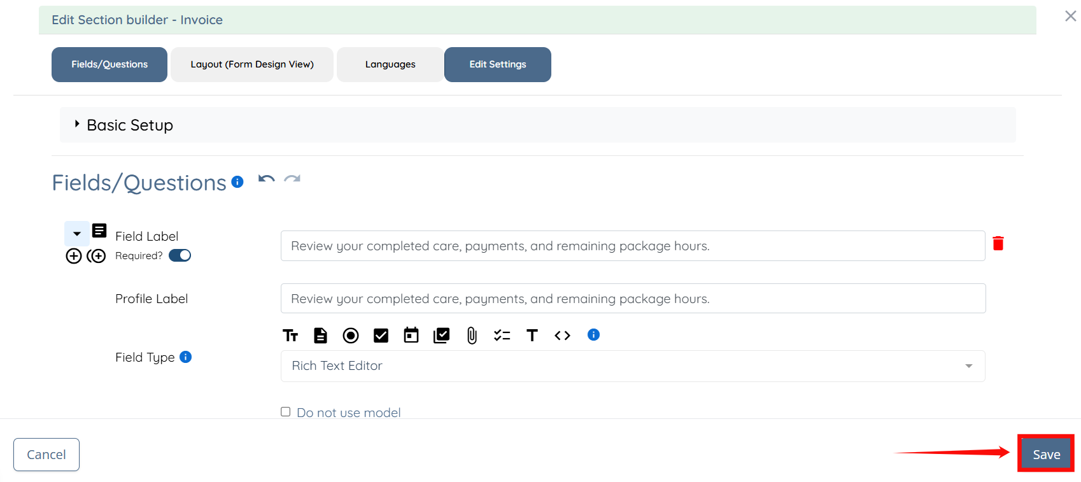
Task: Choose the paperclip attachment field type icon
Action: coord(472,336)
